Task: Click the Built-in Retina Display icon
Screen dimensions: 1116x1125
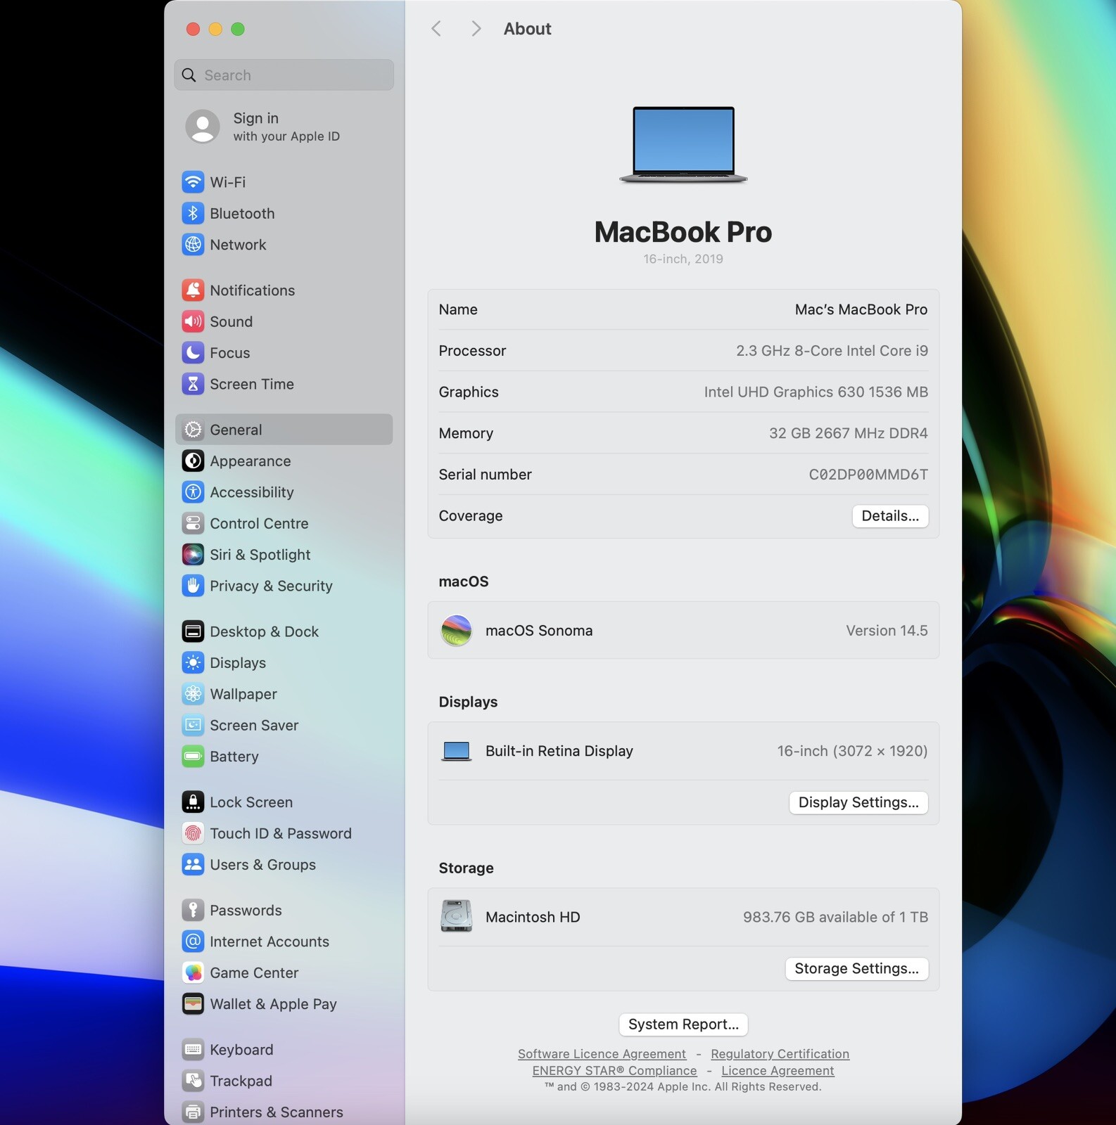Action: [456, 751]
